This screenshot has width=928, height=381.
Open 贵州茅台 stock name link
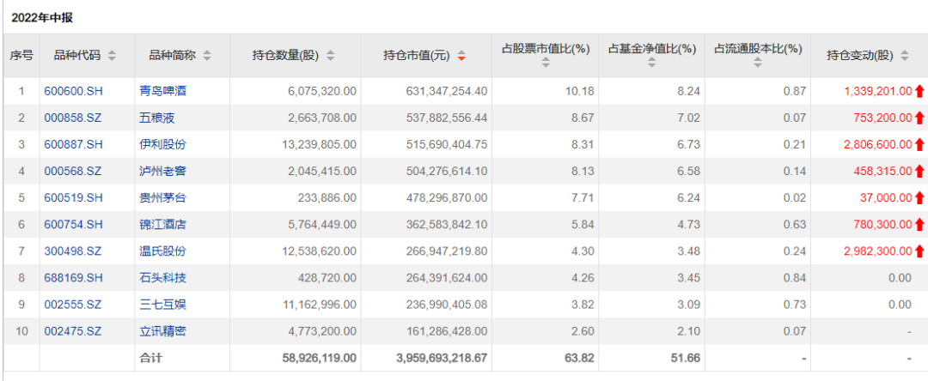[162, 198]
